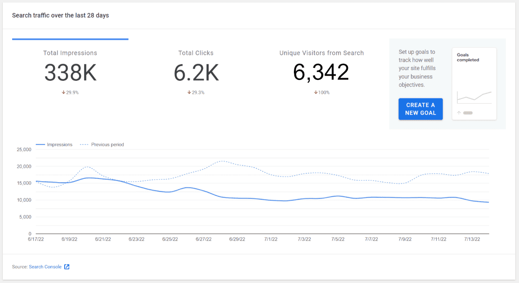Open the Search Console external link icon
519x283 pixels.
(67, 267)
